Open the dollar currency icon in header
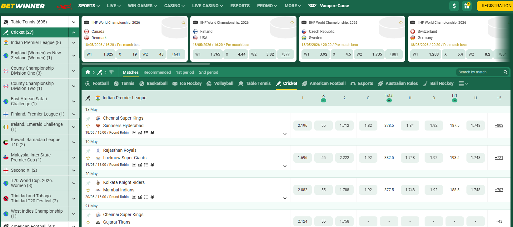 point(454,6)
